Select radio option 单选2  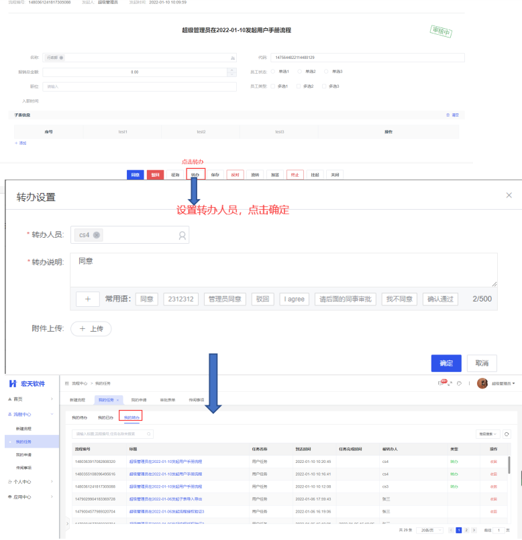point(300,72)
